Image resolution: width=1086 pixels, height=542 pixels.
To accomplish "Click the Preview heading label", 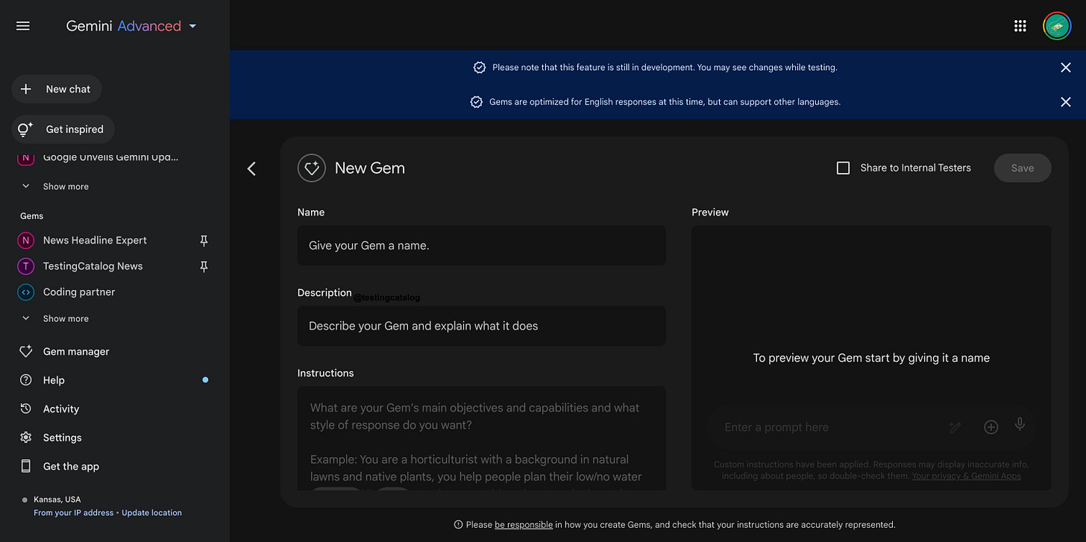I will (710, 212).
